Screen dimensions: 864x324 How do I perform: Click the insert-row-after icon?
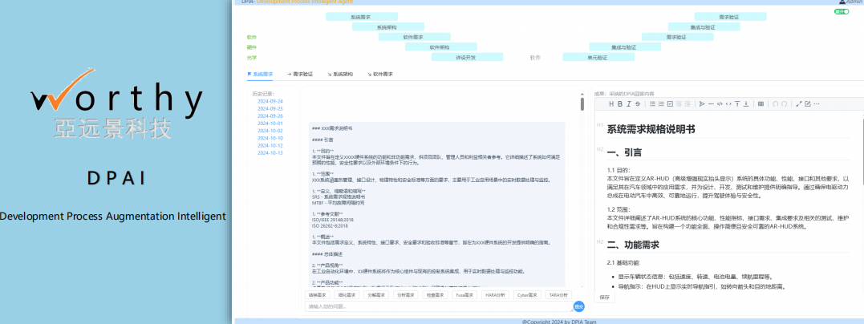(x=746, y=103)
